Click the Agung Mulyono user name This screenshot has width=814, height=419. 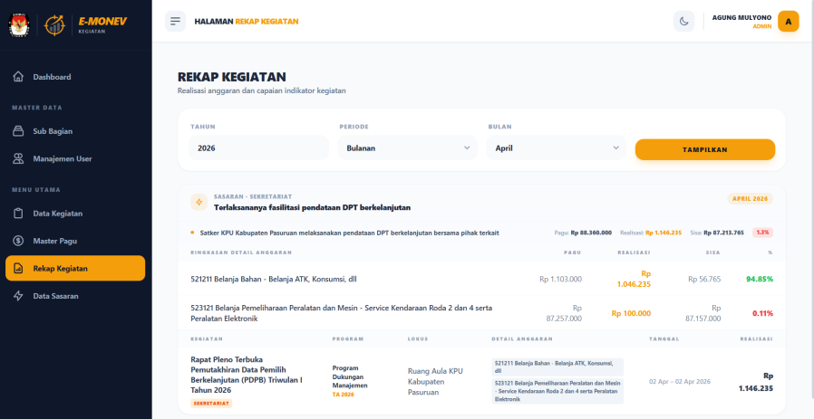741,17
